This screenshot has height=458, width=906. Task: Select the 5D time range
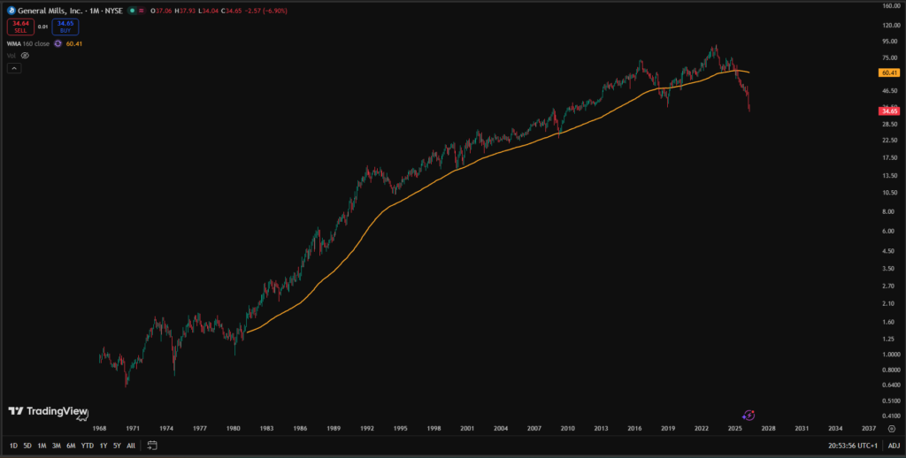(x=27, y=446)
